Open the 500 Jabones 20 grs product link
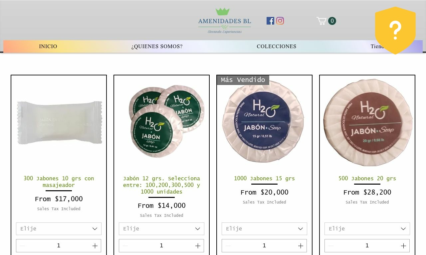426x255 pixels. point(367,178)
